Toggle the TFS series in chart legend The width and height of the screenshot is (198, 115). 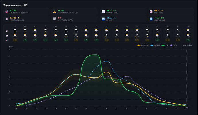[173, 45]
